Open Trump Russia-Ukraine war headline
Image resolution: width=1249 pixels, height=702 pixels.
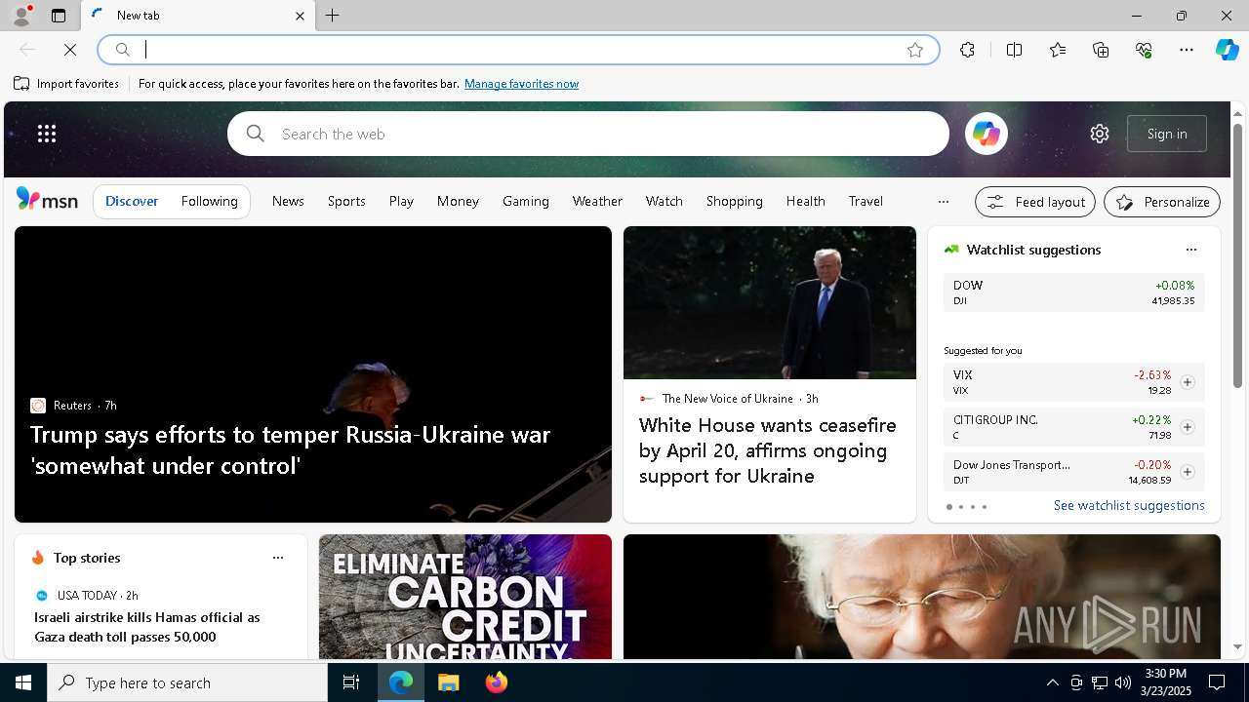pos(291,449)
